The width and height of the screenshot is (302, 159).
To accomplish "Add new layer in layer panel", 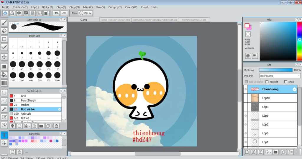I will [247, 152].
